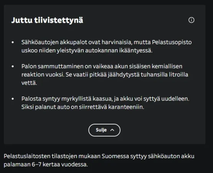Click the word 'Pelastusopisto' in first bullet

[x=172, y=42]
